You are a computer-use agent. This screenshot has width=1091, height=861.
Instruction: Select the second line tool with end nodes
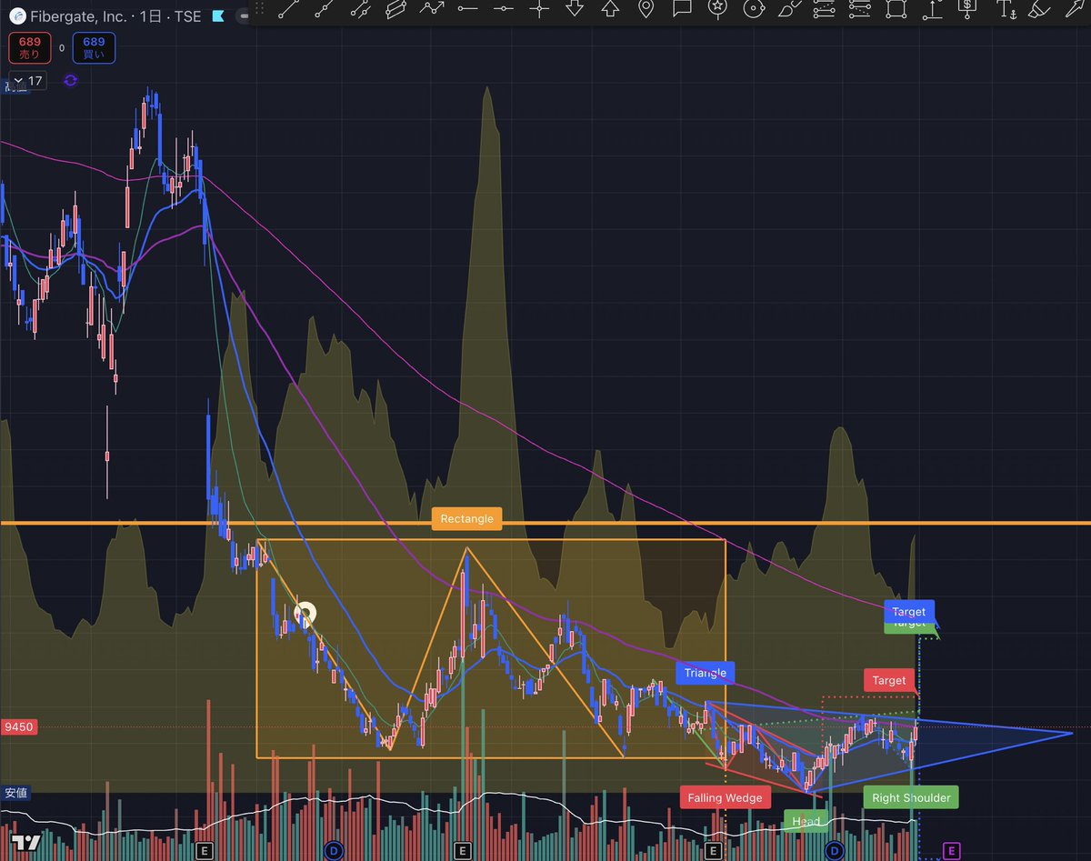[x=325, y=9]
